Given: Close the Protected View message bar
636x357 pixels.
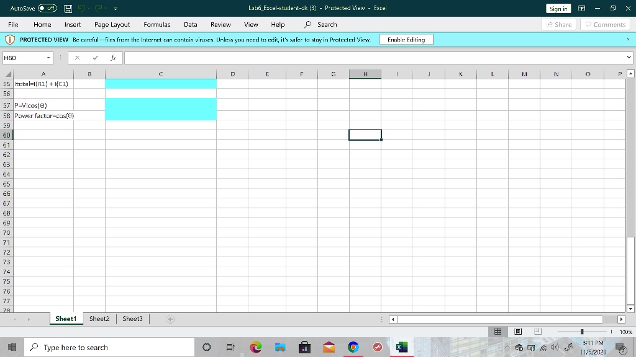Looking at the screenshot, I should point(628,40).
